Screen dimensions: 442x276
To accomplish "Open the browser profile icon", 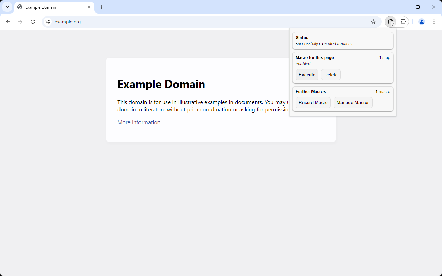I will [421, 21].
